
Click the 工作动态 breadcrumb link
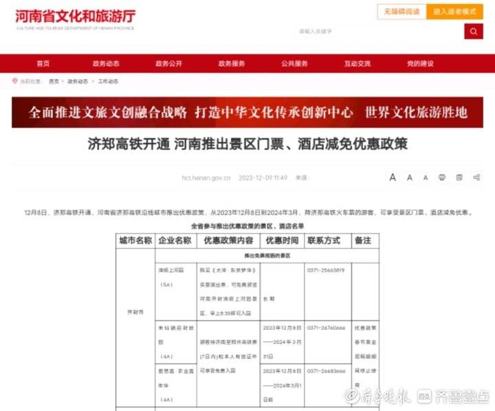108,81
